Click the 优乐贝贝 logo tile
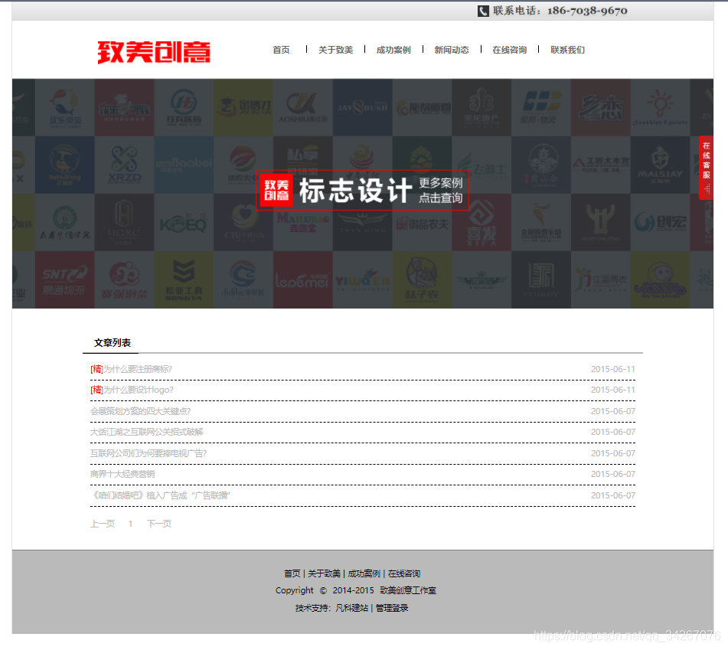This screenshot has width=728, height=650. pos(65,107)
